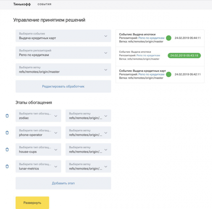Image resolution: width=212 pixels, height=209 pixels.
Task: Change enrichment type from zodiac
Action: tap(38, 116)
